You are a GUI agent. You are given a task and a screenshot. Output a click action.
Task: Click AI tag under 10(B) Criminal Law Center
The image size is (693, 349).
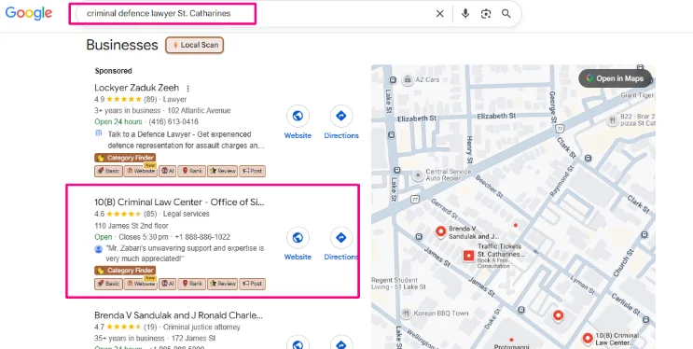tap(167, 284)
